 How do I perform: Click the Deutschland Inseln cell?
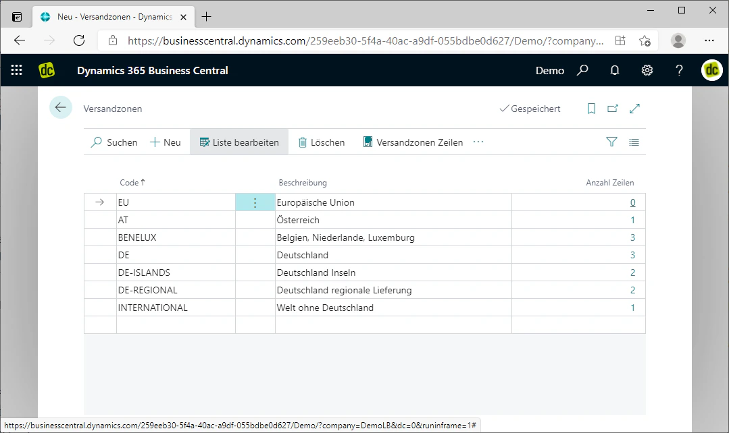393,272
